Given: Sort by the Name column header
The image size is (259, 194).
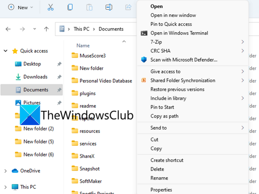Looking at the screenshot, I should [83, 46].
